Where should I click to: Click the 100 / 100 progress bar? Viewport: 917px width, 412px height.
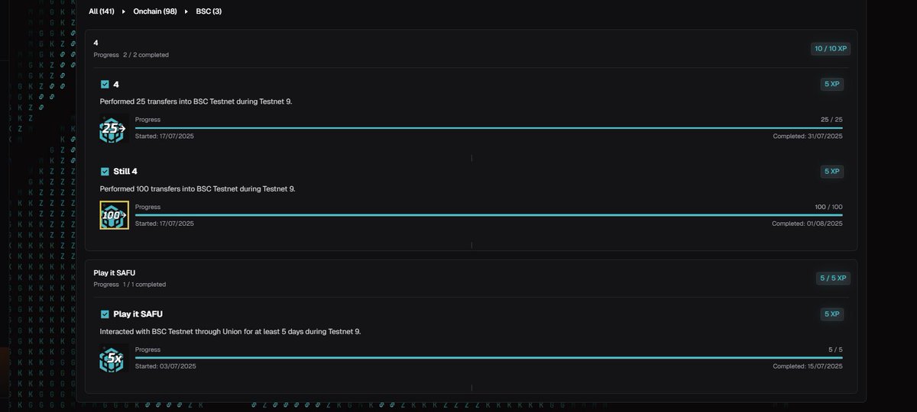(489, 215)
